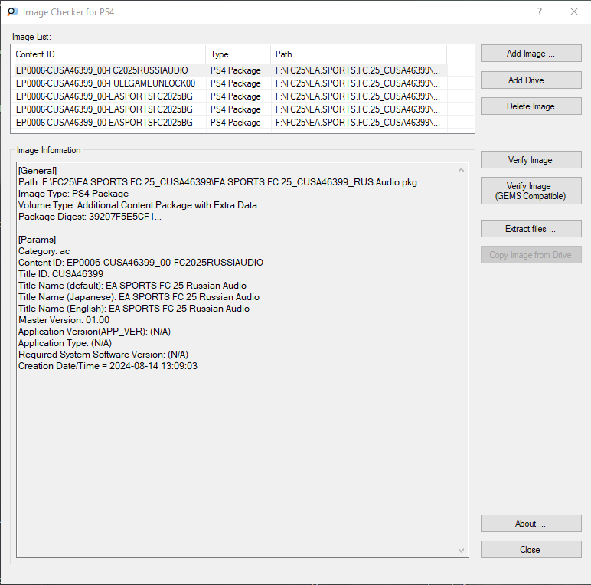Click the scroll-down arrow in Image Information
Image resolution: width=591 pixels, height=585 pixels.
click(x=461, y=551)
